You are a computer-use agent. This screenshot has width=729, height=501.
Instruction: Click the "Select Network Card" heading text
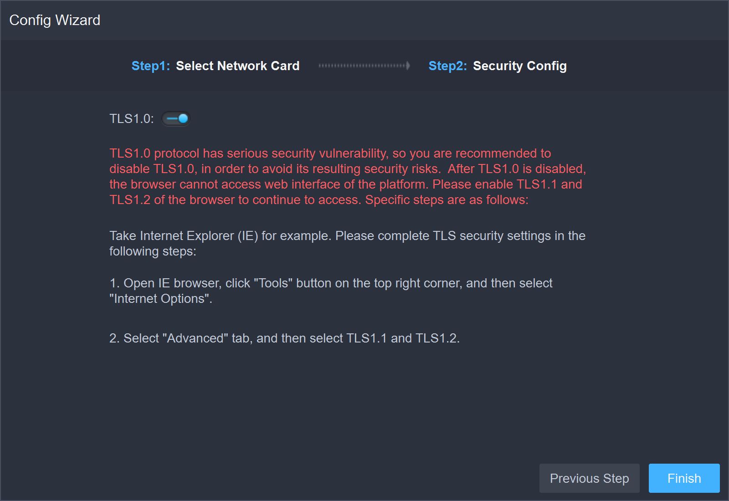pyautogui.click(x=237, y=66)
